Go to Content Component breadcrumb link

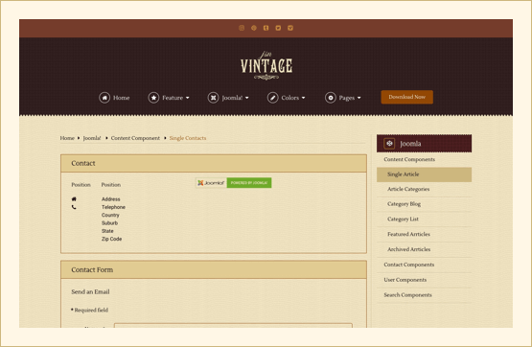click(x=135, y=138)
